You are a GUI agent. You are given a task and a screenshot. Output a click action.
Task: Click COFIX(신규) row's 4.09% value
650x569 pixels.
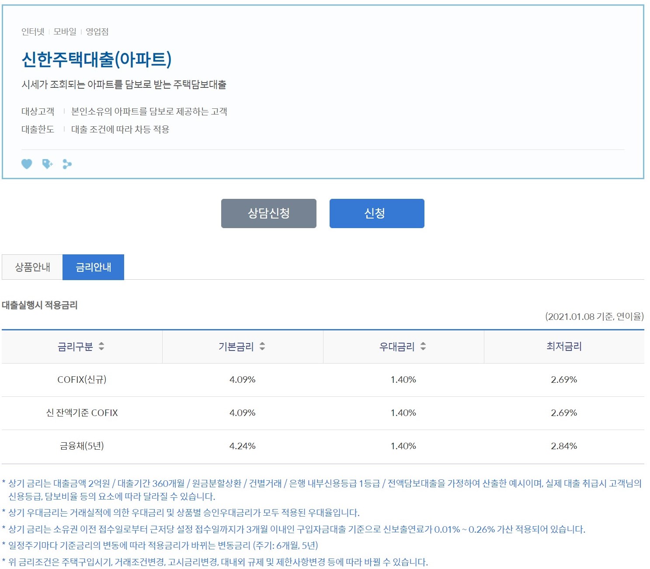click(243, 380)
